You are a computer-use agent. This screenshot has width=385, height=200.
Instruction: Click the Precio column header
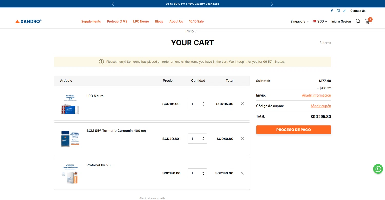168,81
